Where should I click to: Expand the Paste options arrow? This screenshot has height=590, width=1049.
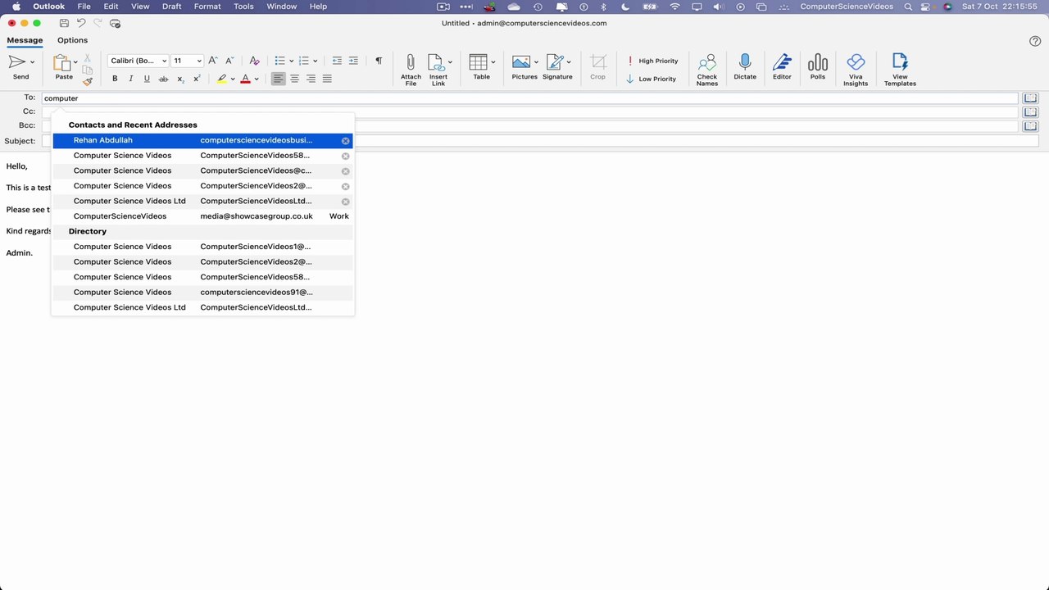[75, 62]
